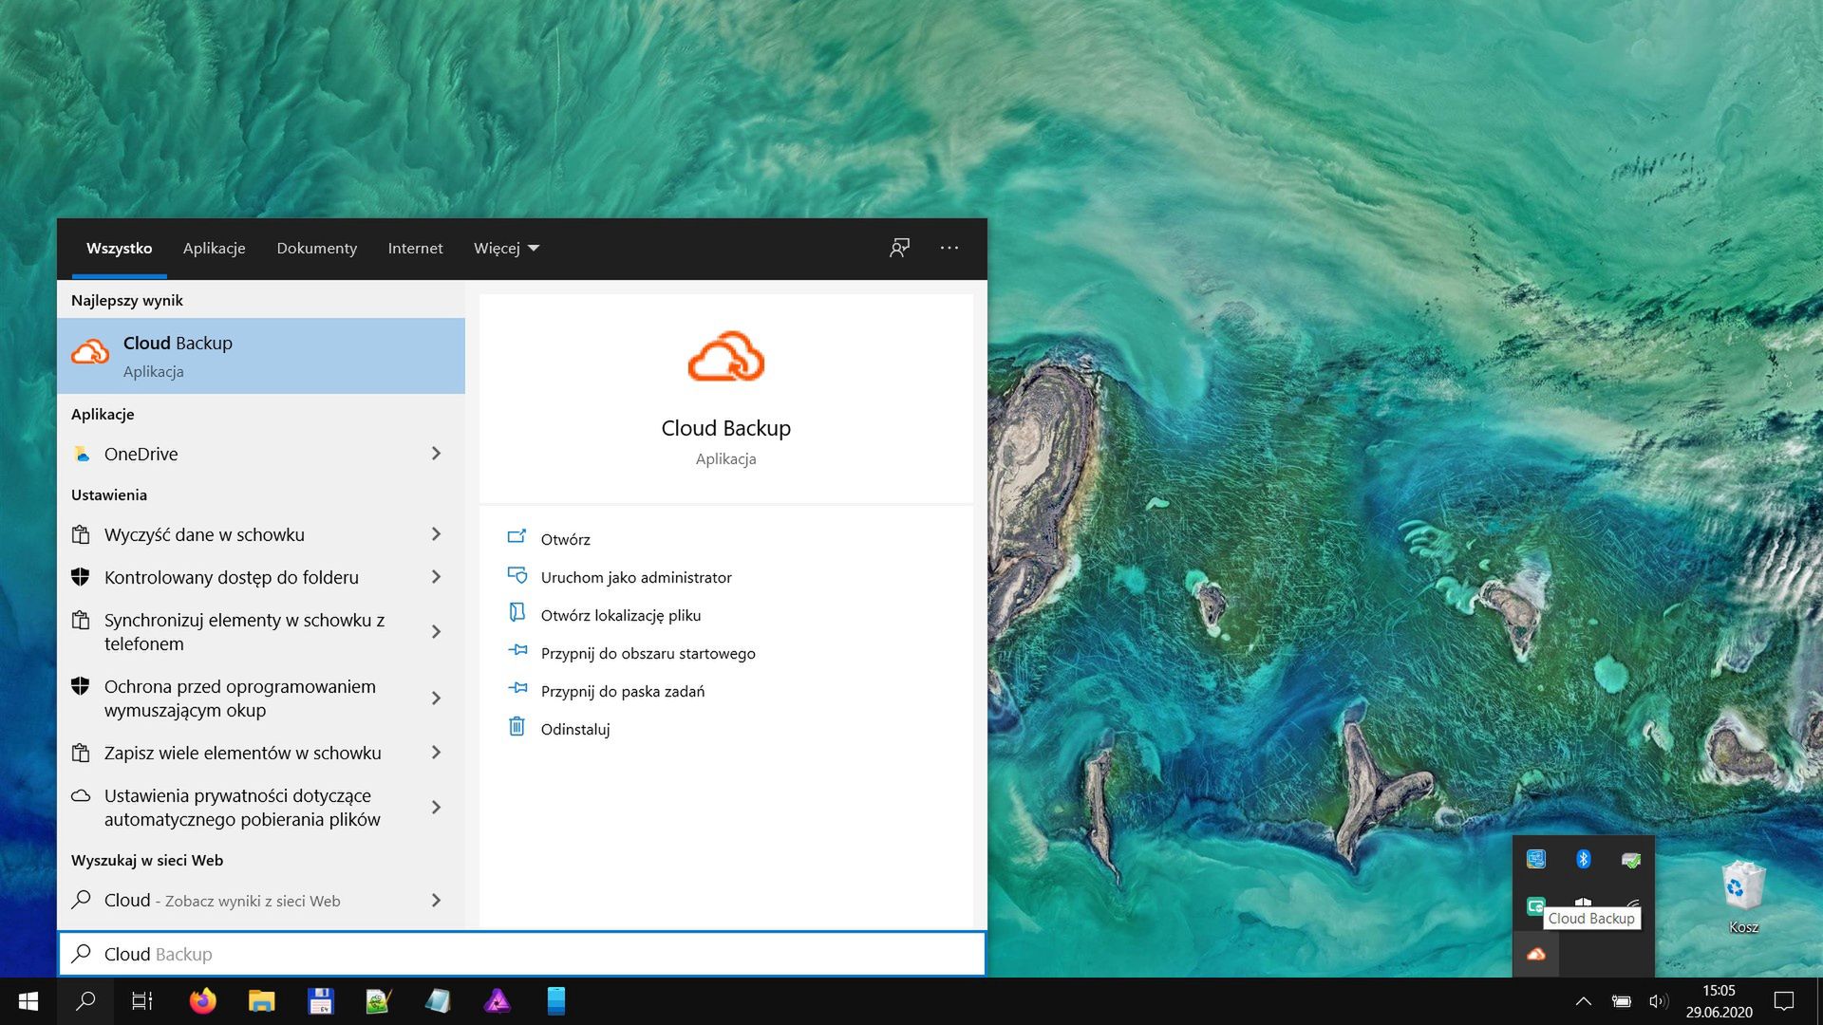
Task: Choose Przypnij do obszaru startowego
Action: [x=648, y=653]
